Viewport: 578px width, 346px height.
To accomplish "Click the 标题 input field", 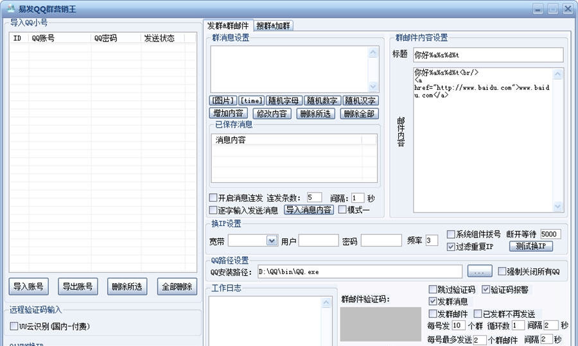I will pyautogui.click(x=488, y=55).
